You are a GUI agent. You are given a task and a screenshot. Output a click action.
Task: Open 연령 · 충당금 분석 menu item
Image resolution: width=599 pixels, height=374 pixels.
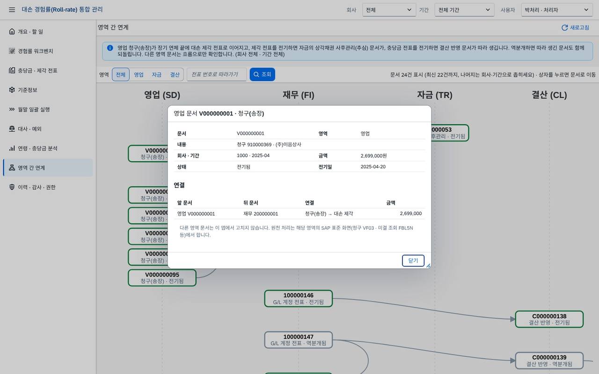[x=48, y=148]
